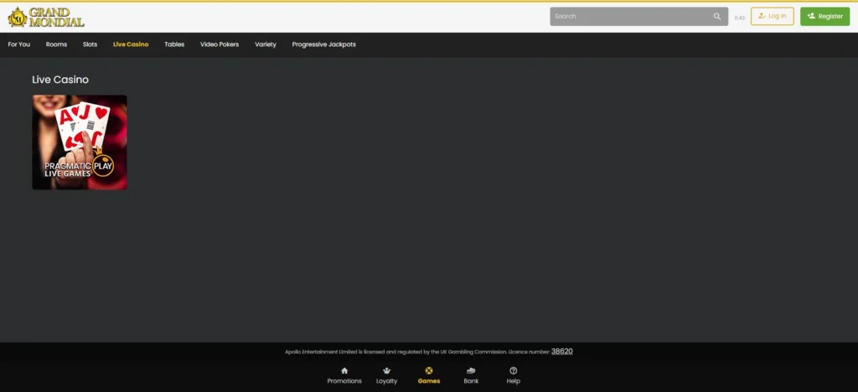Switch to the Rooms tab
The width and height of the screenshot is (858, 392).
(x=56, y=44)
